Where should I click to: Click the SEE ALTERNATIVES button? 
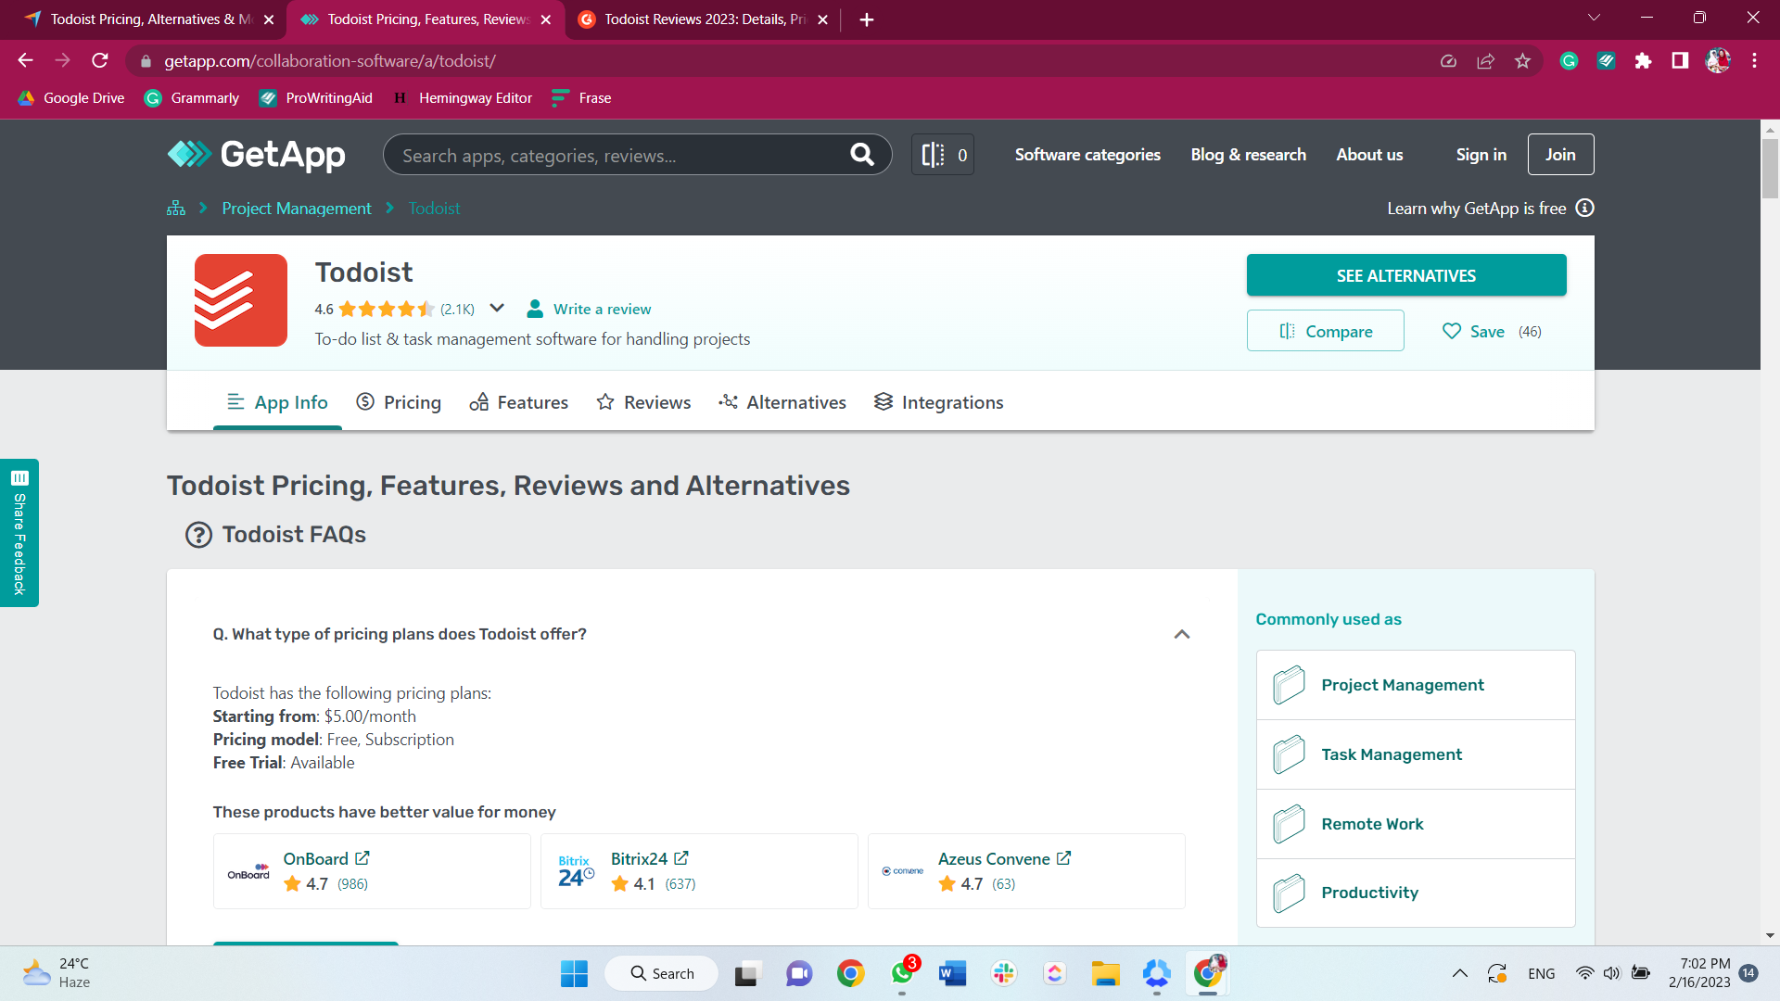1405,275
